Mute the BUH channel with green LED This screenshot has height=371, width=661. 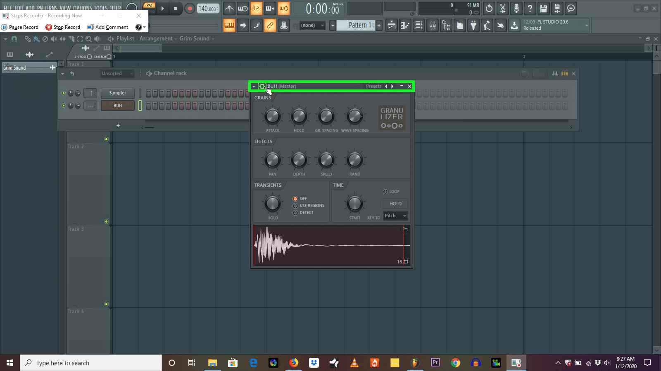click(x=64, y=106)
